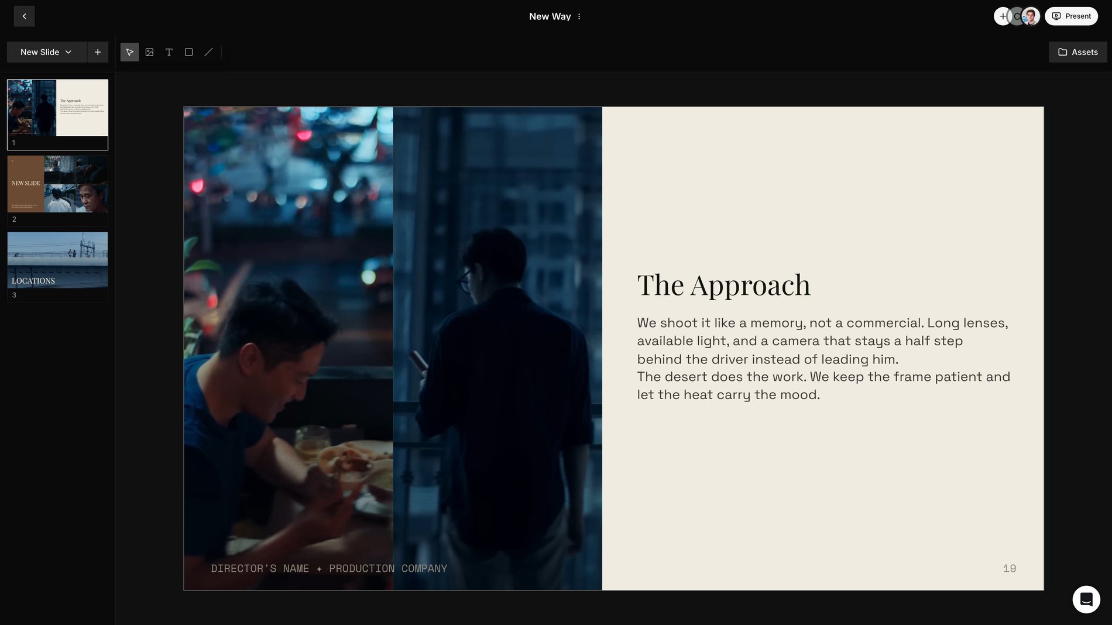
Task: Select the photo of man on balcony
Action: (497, 348)
